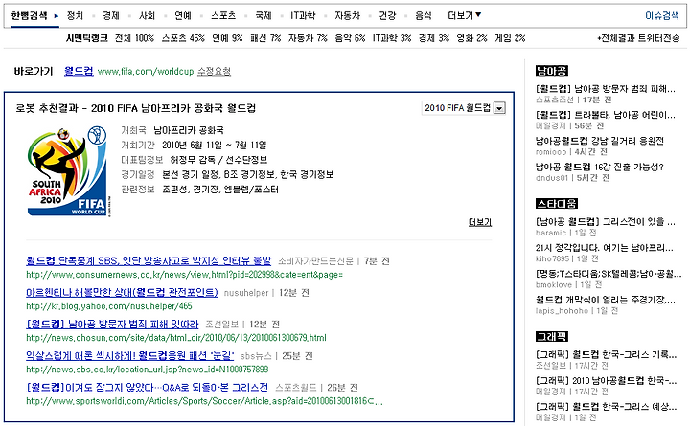Screen dimensions: 690x426
Task: Open sidebar 그래픽 heading
Action: (552, 336)
